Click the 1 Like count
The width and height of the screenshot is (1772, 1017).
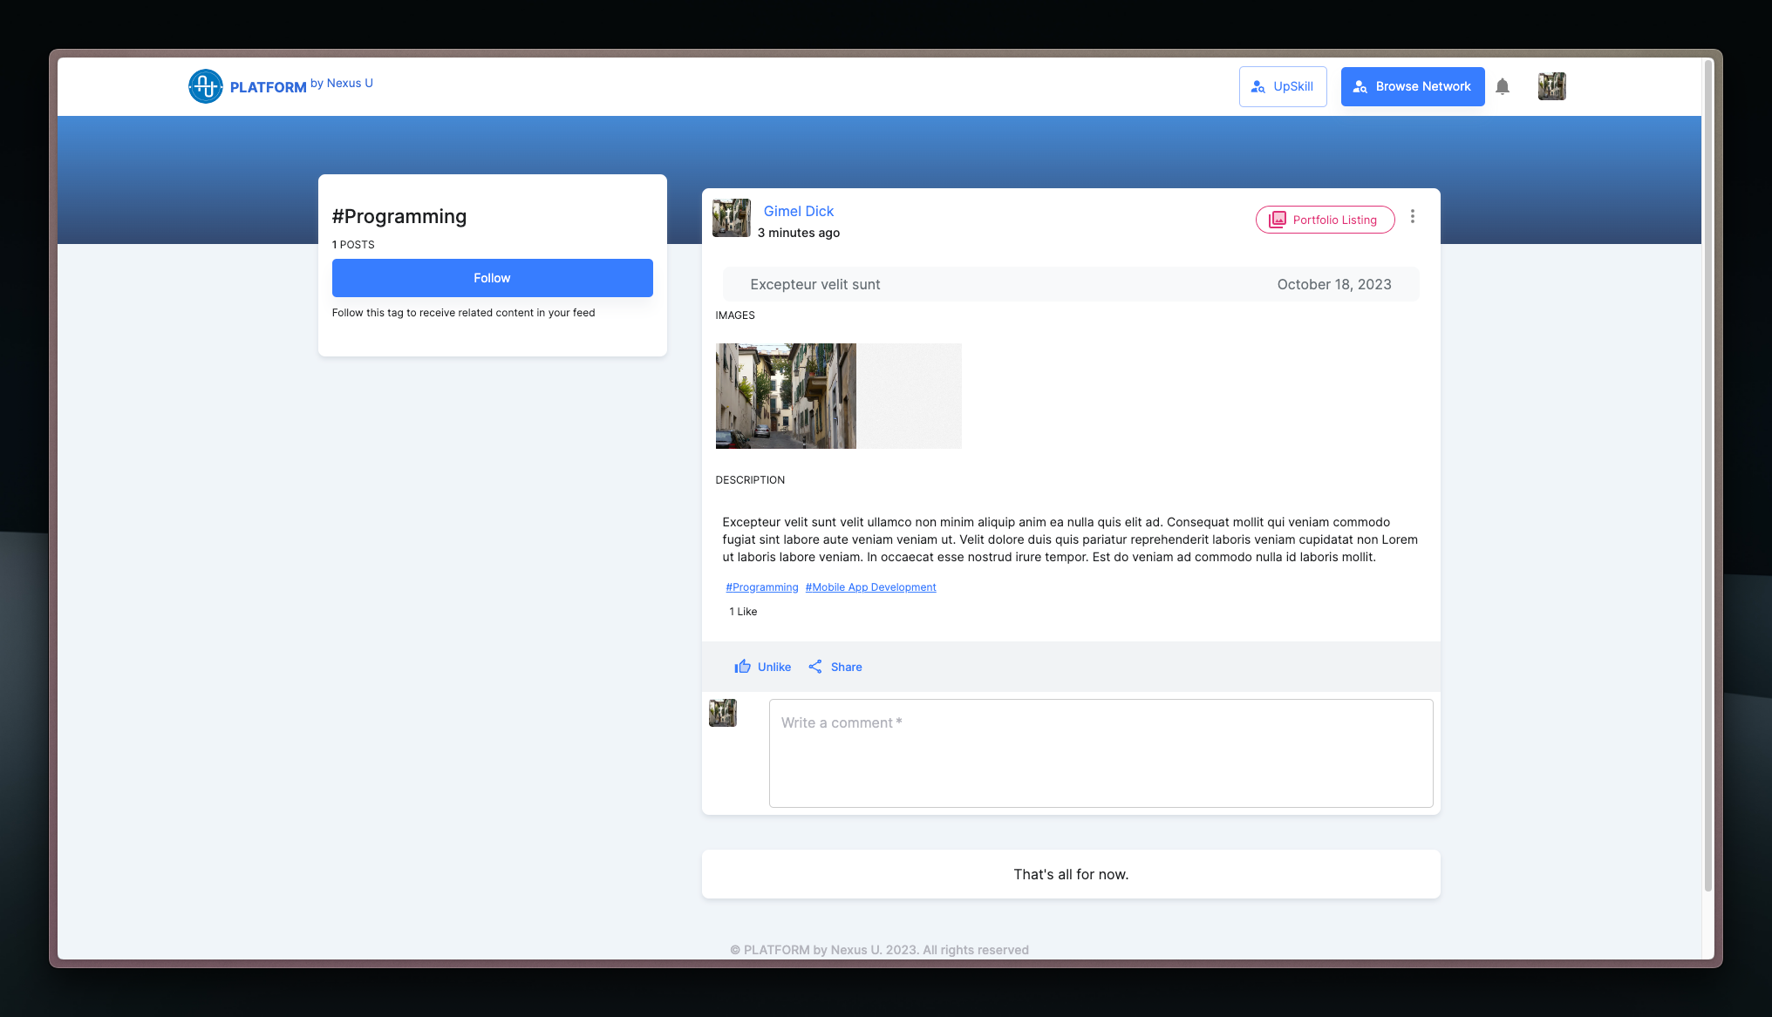743,612
